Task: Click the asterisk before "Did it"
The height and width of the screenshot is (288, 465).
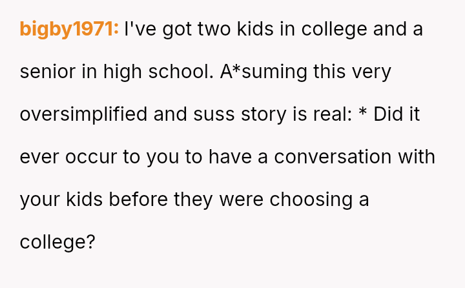Action: click(x=362, y=114)
